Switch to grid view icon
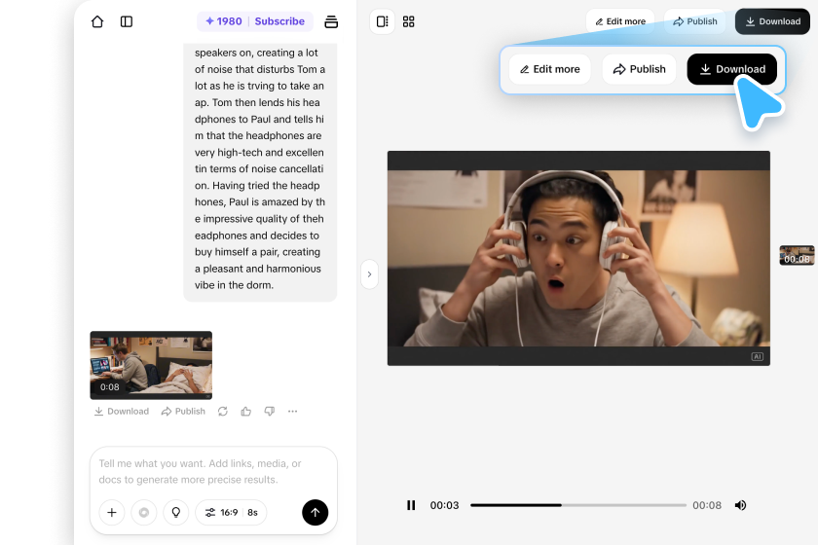The height and width of the screenshot is (545, 818). 408,21
